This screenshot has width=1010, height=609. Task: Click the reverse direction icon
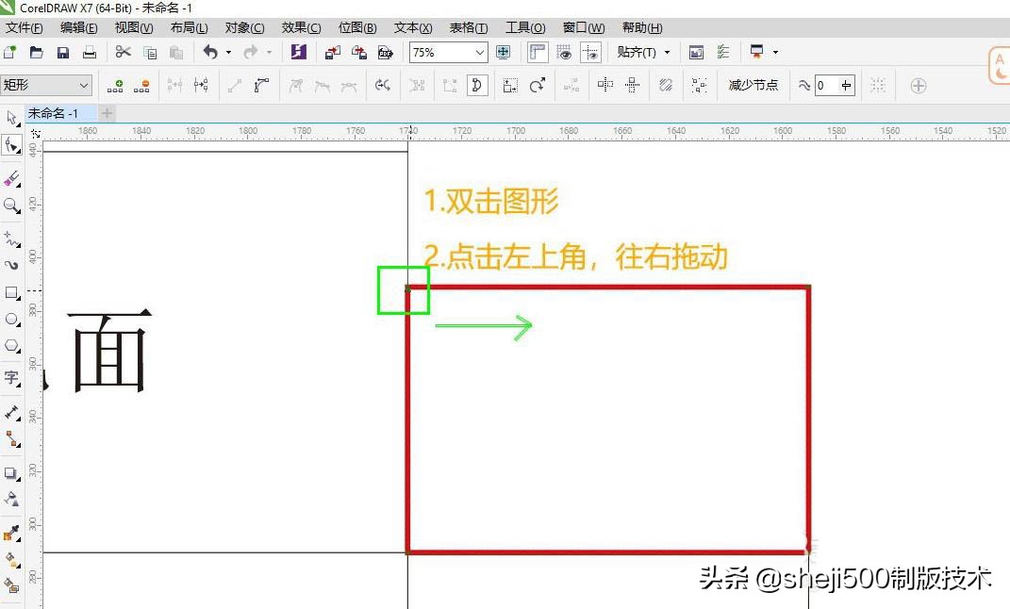point(383,85)
